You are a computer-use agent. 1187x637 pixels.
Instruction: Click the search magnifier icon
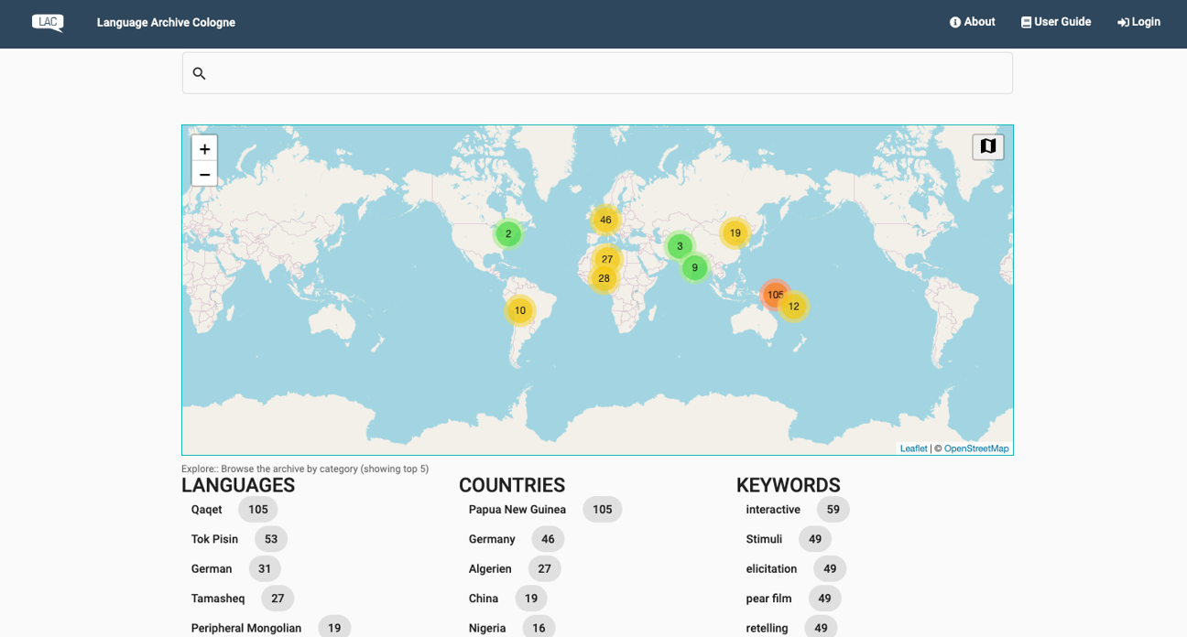click(199, 73)
